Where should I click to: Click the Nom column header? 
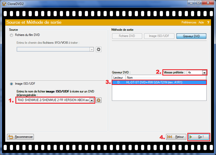166,78
